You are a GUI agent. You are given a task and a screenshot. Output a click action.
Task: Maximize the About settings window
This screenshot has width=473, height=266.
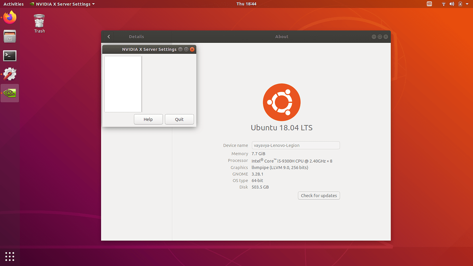point(380,37)
